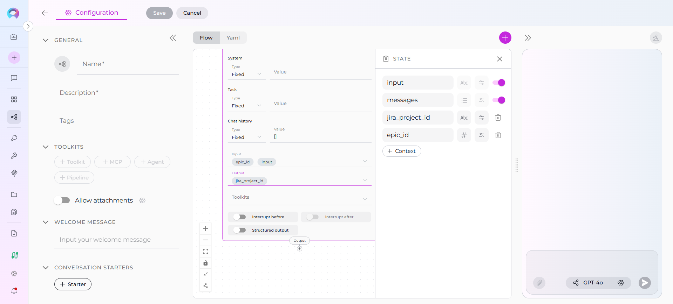This screenshot has height=304, width=673.
Task: Click the Name input field
Action: [x=128, y=64]
